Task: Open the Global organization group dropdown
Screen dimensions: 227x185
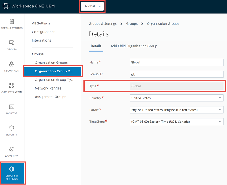Action: (x=92, y=6)
